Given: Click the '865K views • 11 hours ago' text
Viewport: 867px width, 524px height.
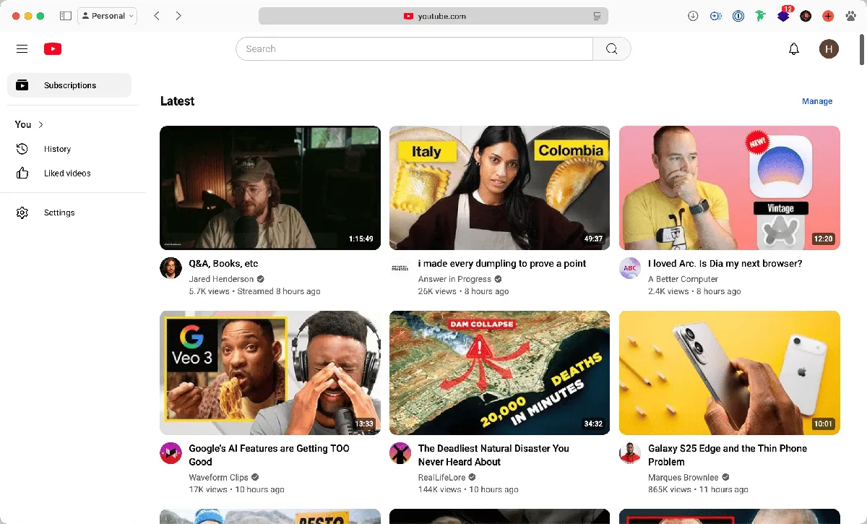Looking at the screenshot, I should [x=698, y=490].
